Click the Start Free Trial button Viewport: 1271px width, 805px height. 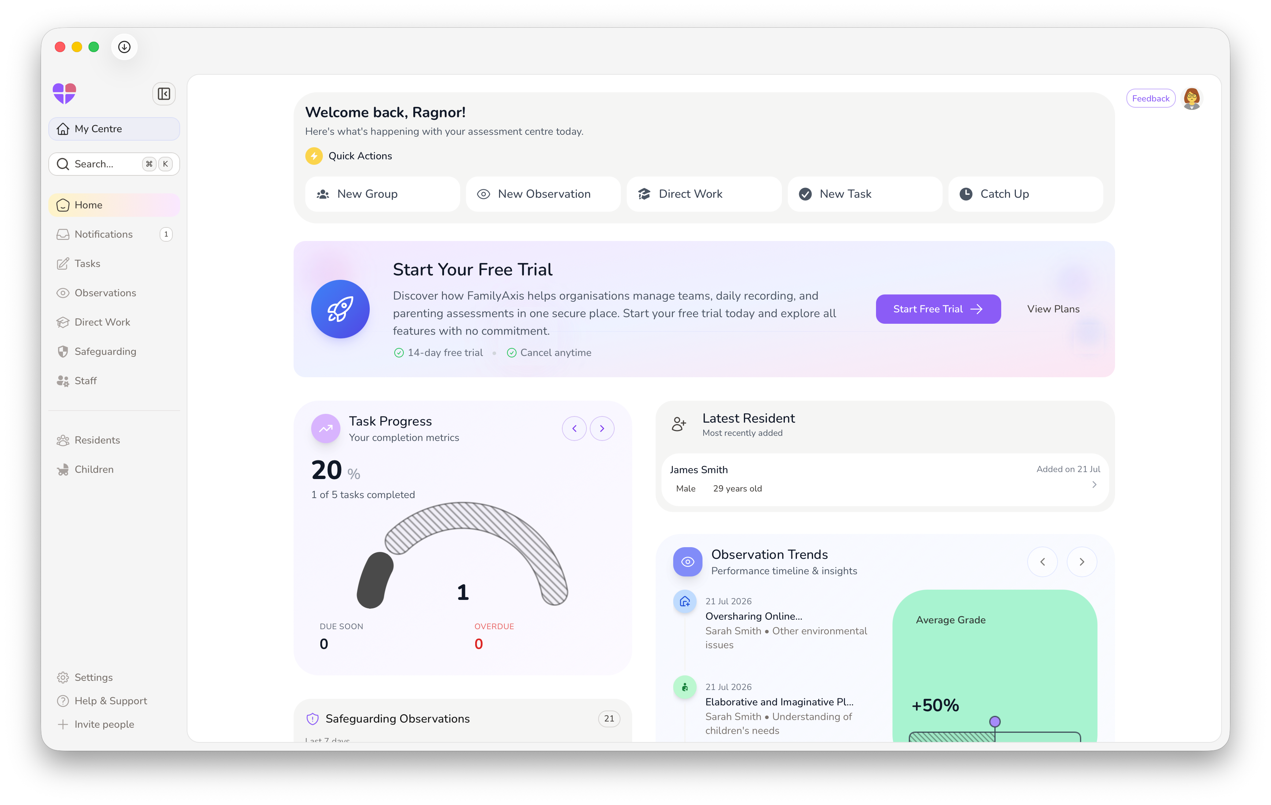[x=939, y=309]
